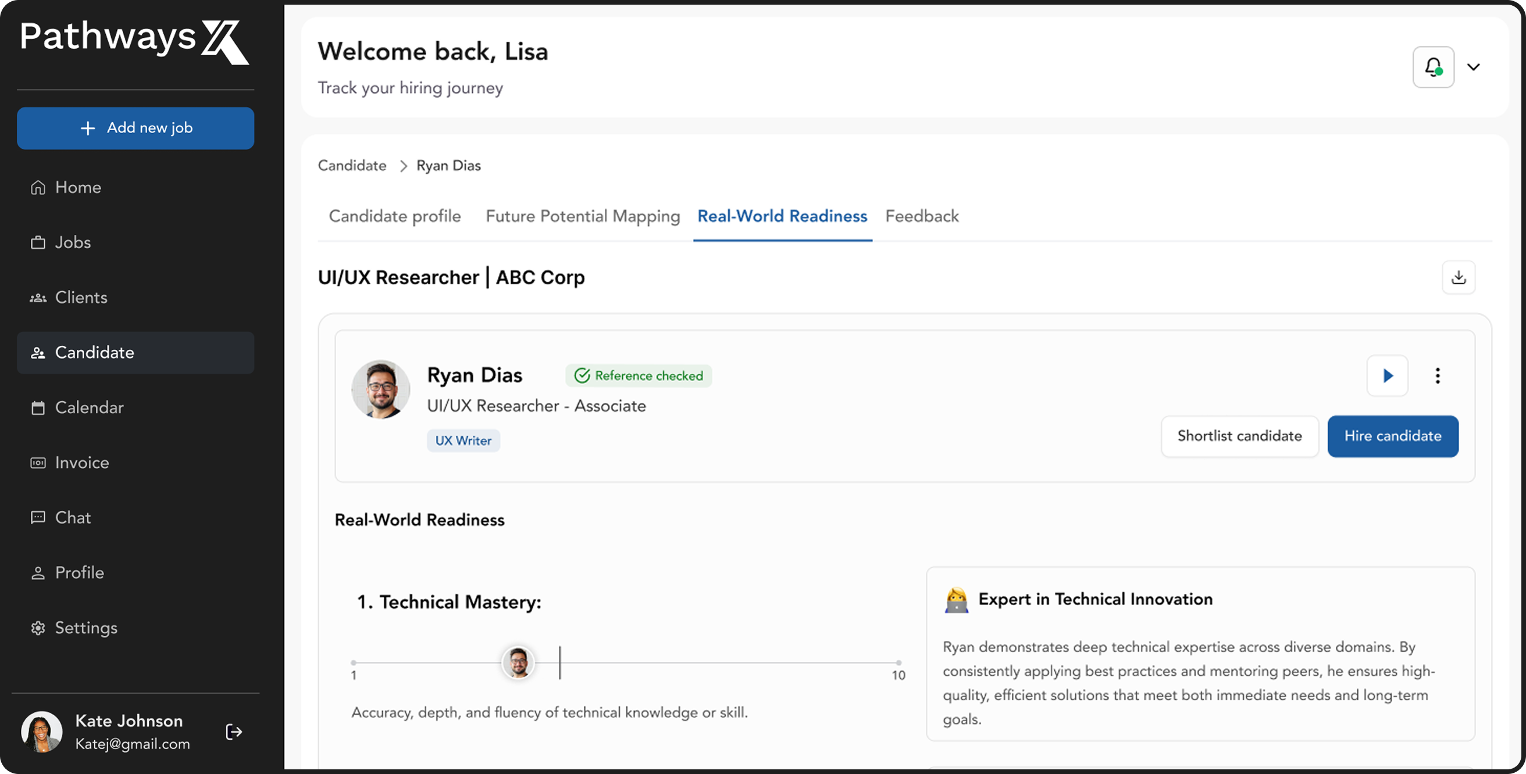Click the Technical Mastery slider avatar handle

click(x=518, y=662)
